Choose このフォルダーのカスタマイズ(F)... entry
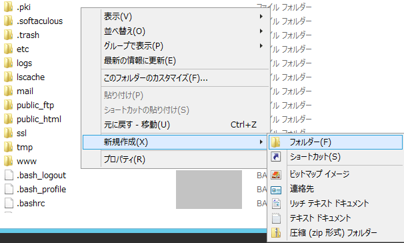This screenshot has width=404, height=243. 175,77
